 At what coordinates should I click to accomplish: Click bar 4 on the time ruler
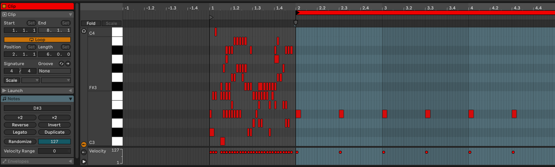[471, 8]
